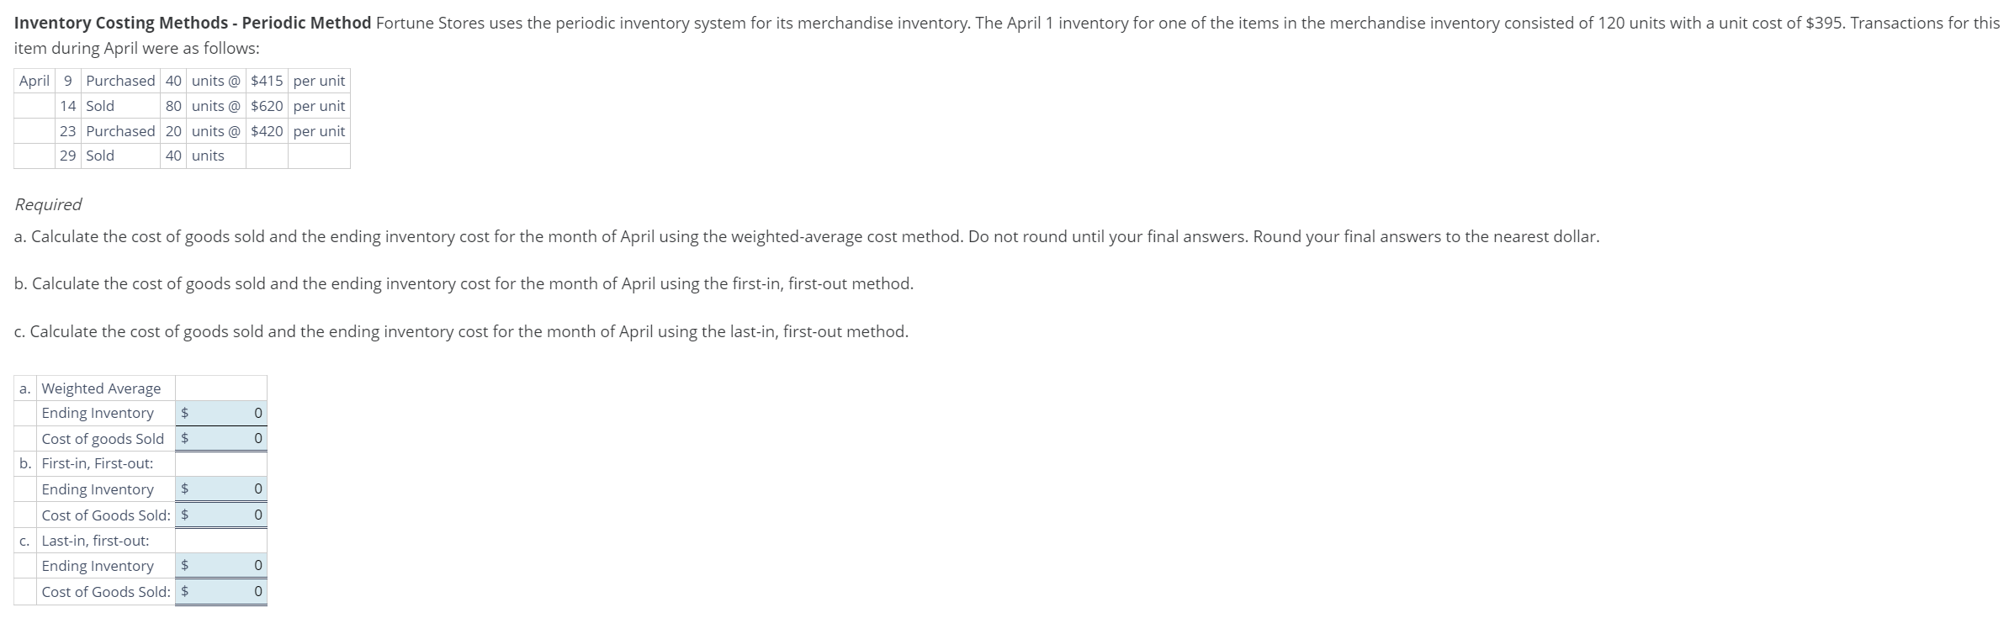Click the requirement b first-in, first-out instruction text

tap(464, 283)
